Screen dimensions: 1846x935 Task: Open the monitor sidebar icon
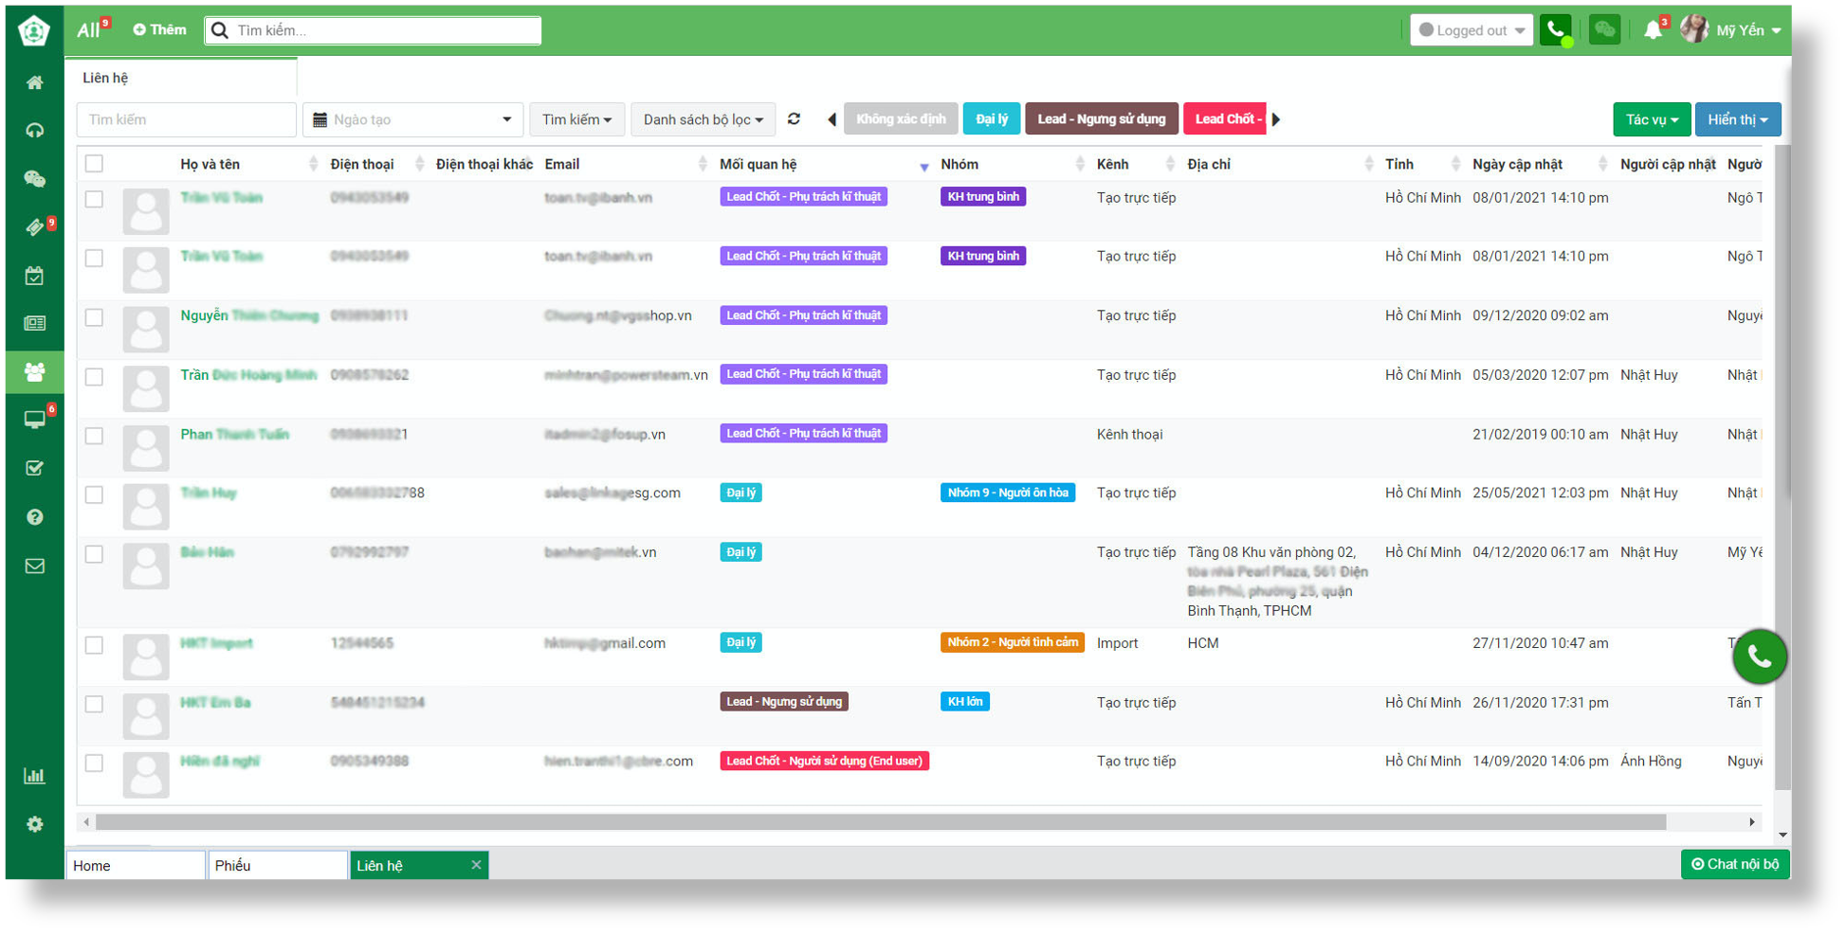click(x=35, y=420)
